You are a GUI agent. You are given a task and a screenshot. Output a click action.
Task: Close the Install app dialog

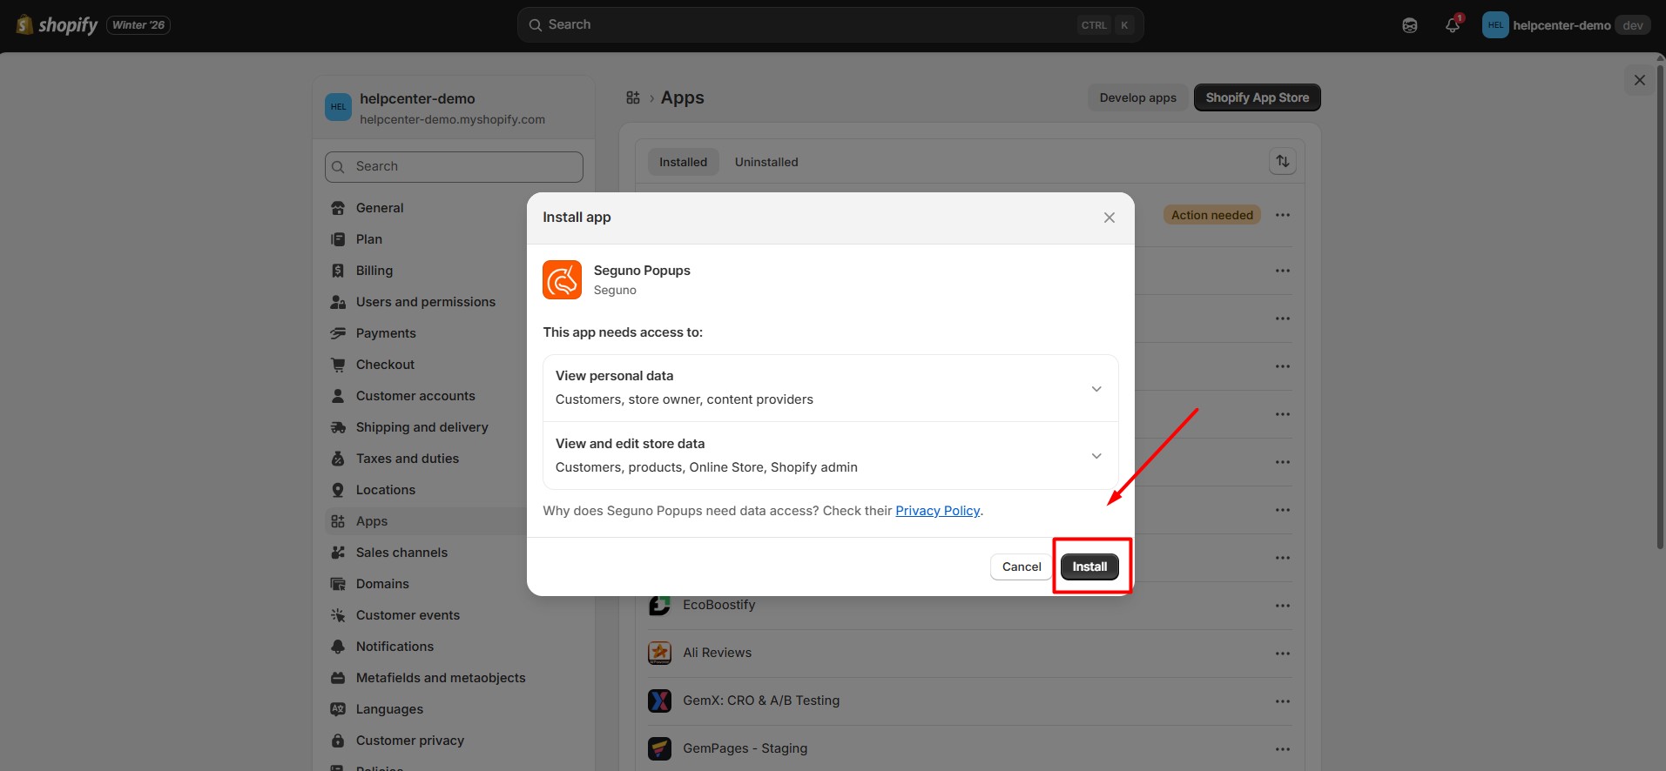pos(1109,218)
